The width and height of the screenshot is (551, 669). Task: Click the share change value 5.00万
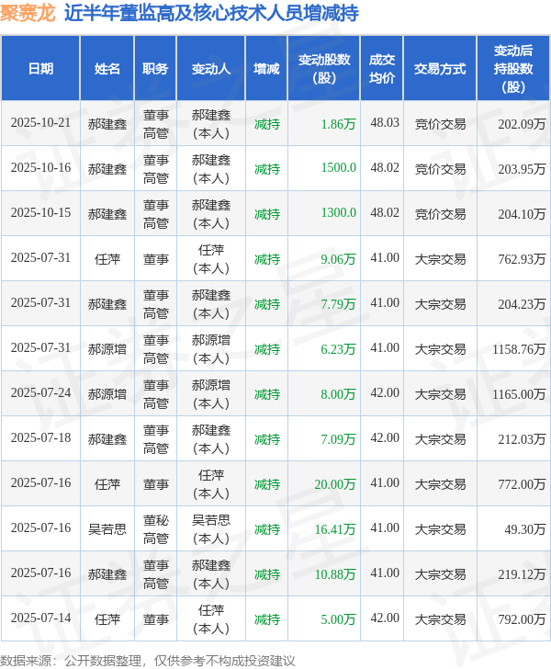(338, 619)
